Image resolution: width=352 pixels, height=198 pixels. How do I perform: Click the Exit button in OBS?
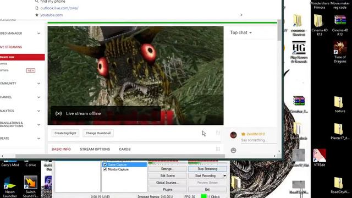click(207, 189)
